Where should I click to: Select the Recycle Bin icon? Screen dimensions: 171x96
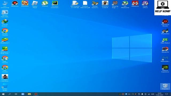[x=165, y=86]
